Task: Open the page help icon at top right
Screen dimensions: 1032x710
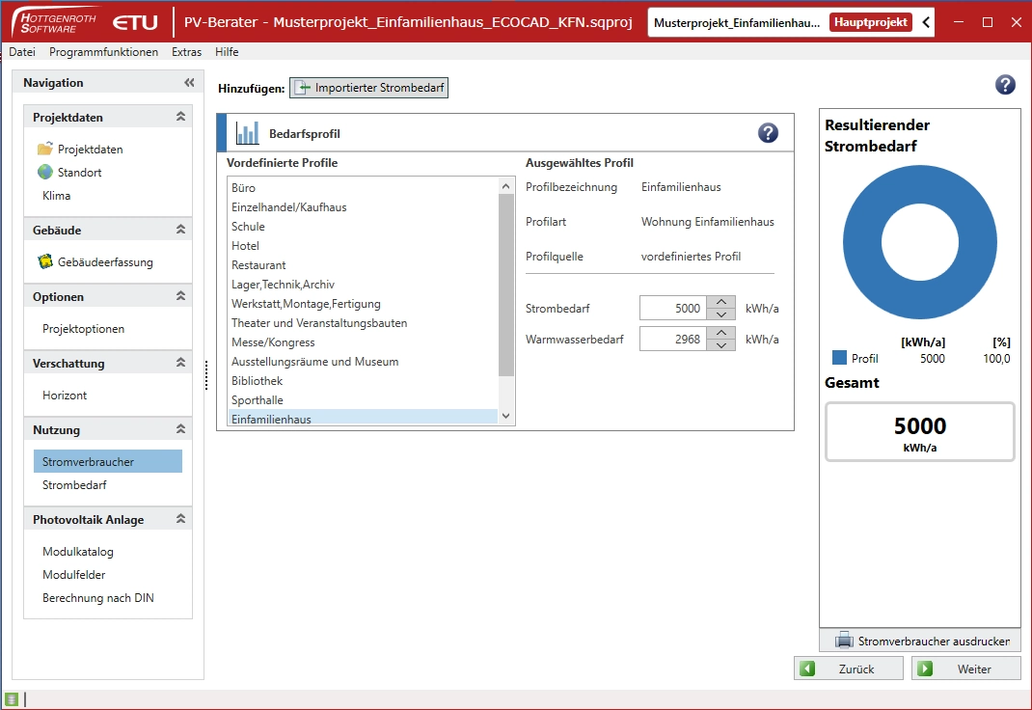Action: click(1005, 85)
